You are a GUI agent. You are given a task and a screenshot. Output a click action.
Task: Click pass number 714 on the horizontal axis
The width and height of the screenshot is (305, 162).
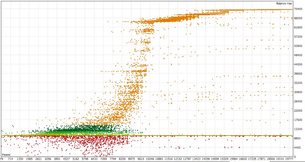pos(11,159)
